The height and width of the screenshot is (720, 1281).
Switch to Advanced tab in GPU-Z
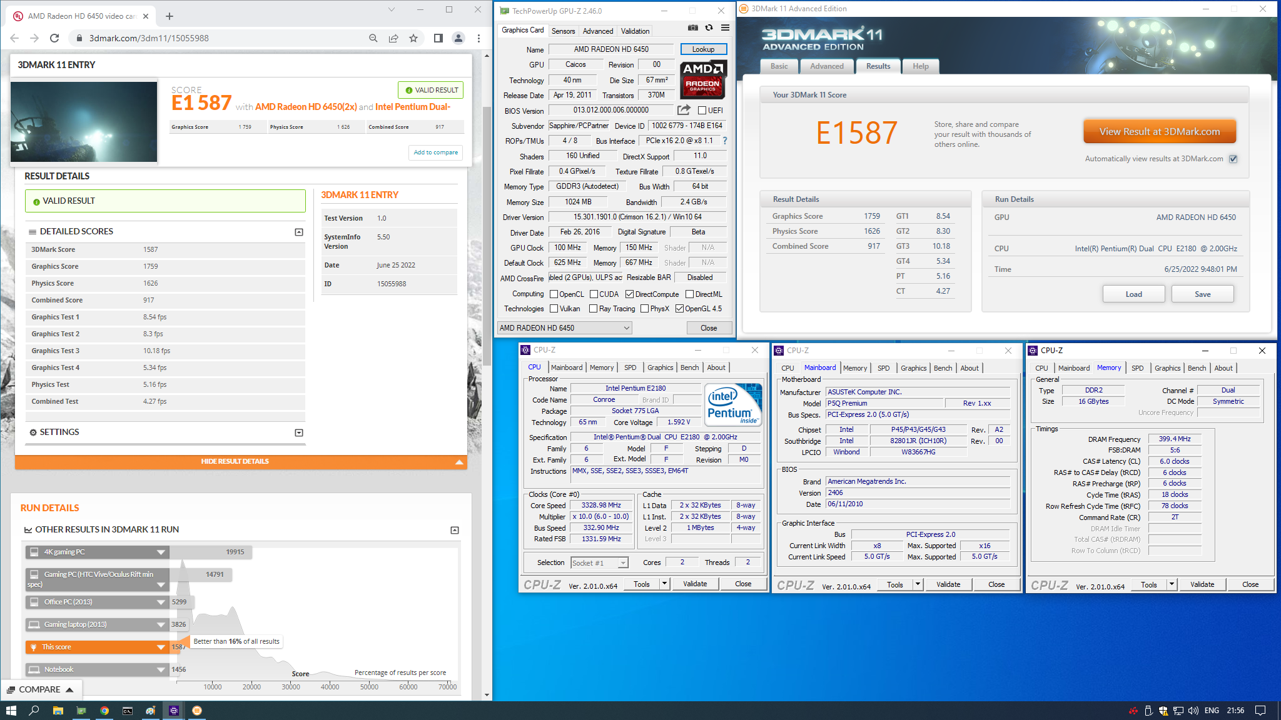598,31
